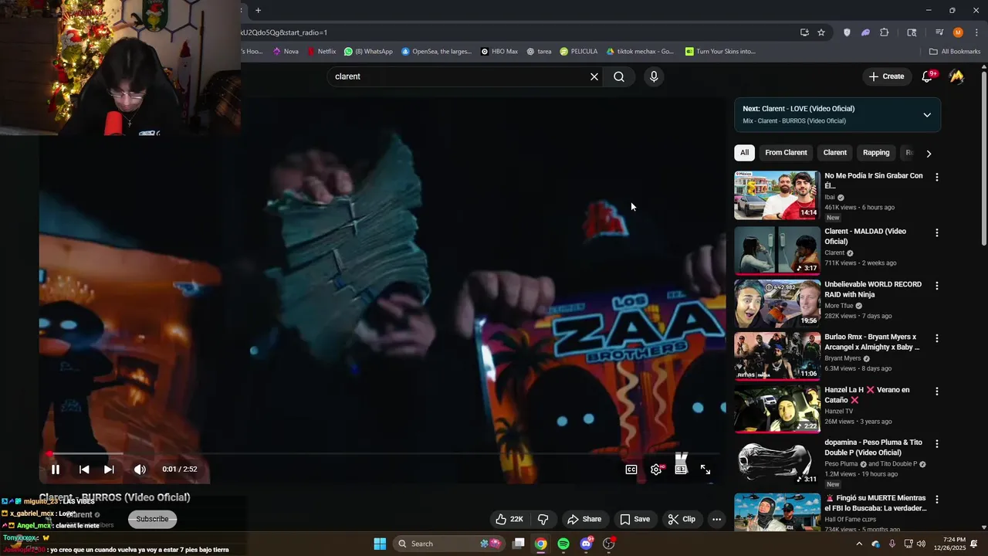Open options for dopamina video
988x556 pixels.
[937, 444]
